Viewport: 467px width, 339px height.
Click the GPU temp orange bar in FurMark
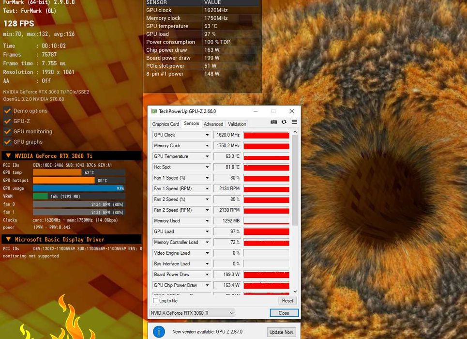[57, 172]
